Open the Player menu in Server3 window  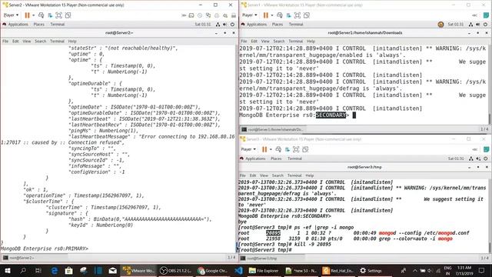[248, 149]
